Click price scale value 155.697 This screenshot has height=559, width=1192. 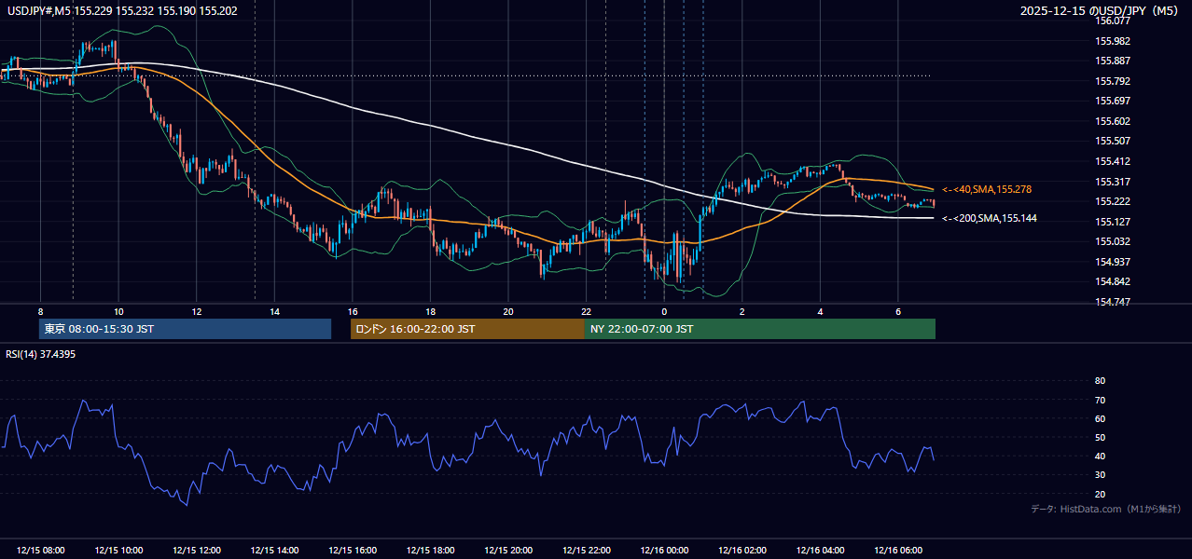coord(1112,101)
